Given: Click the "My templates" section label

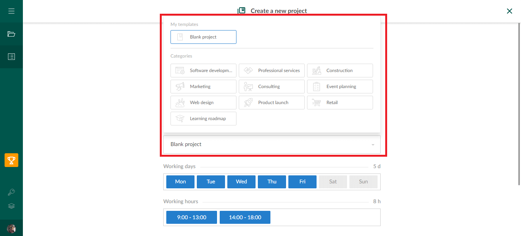Looking at the screenshot, I should 184,24.
